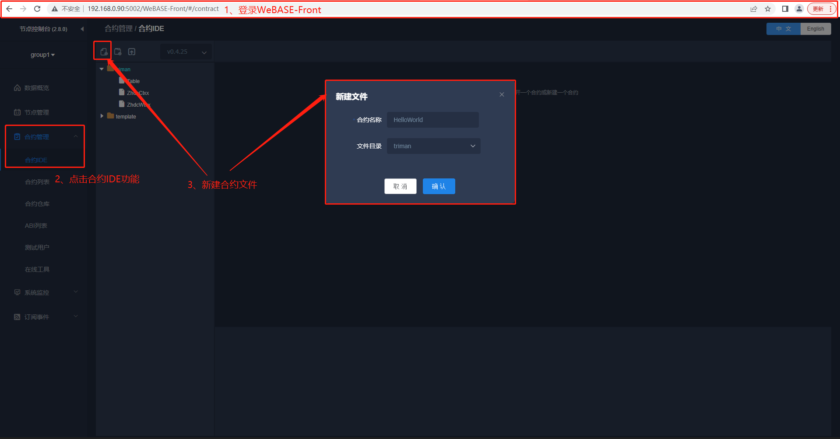This screenshot has height=439, width=840.
Task: Click the upload file icon
Action: coord(132,52)
